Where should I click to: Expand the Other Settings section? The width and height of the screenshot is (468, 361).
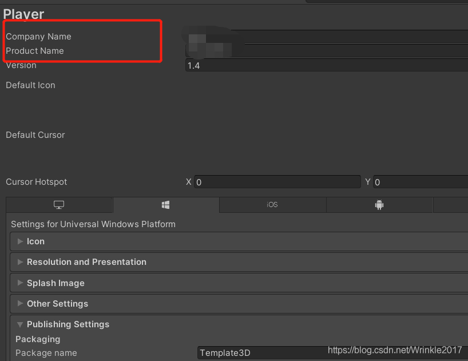pos(239,304)
